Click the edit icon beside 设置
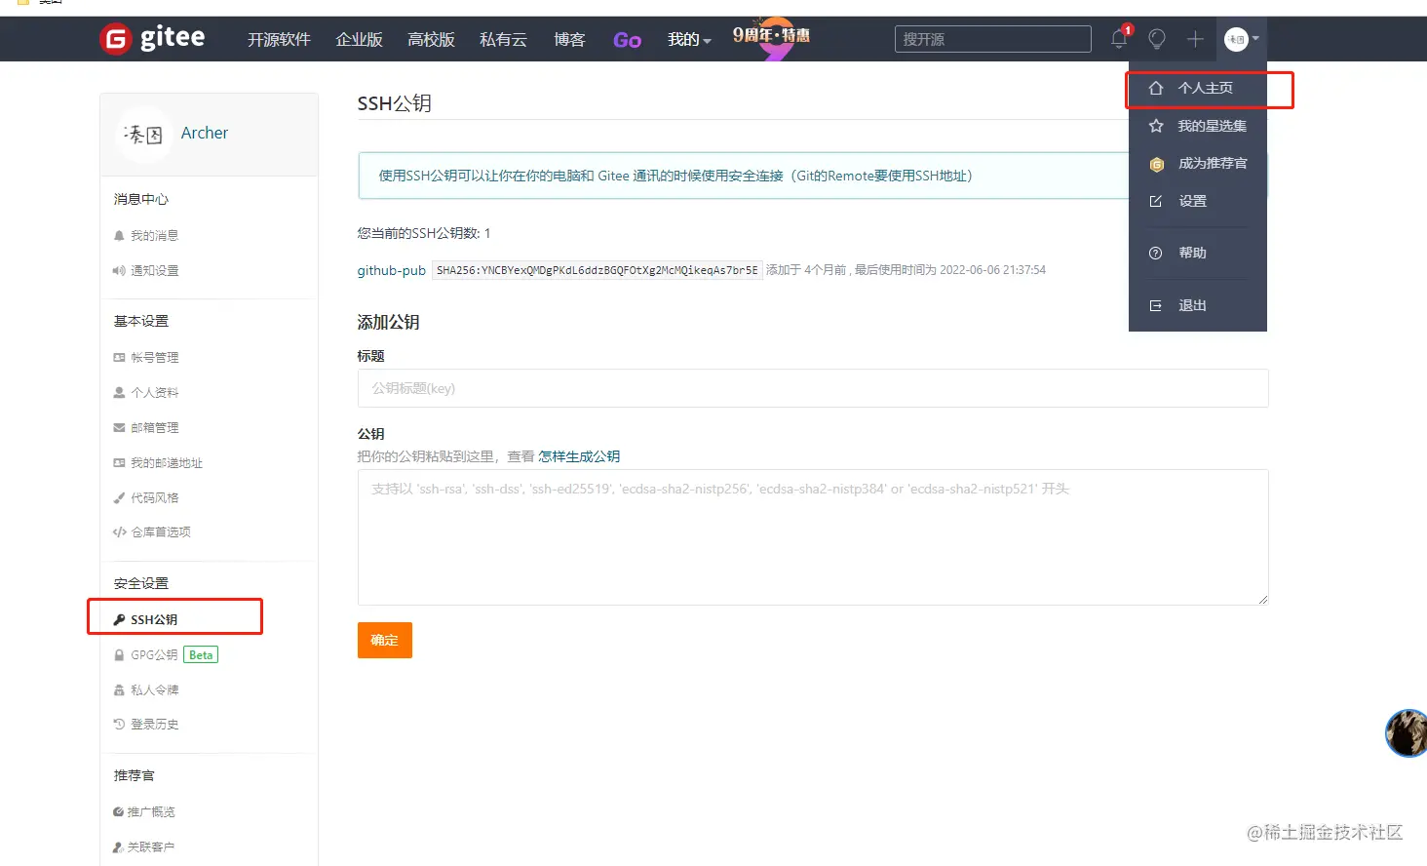The height and width of the screenshot is (866, 1427). 1156,201
